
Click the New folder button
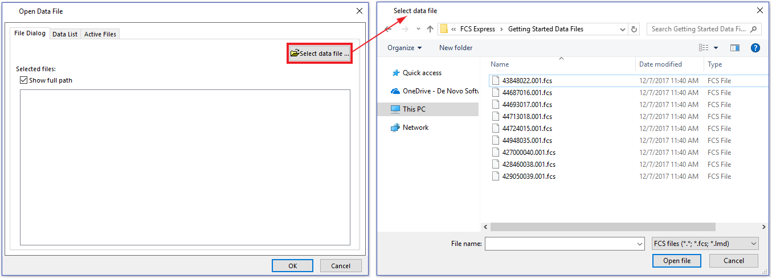point(456,48)
